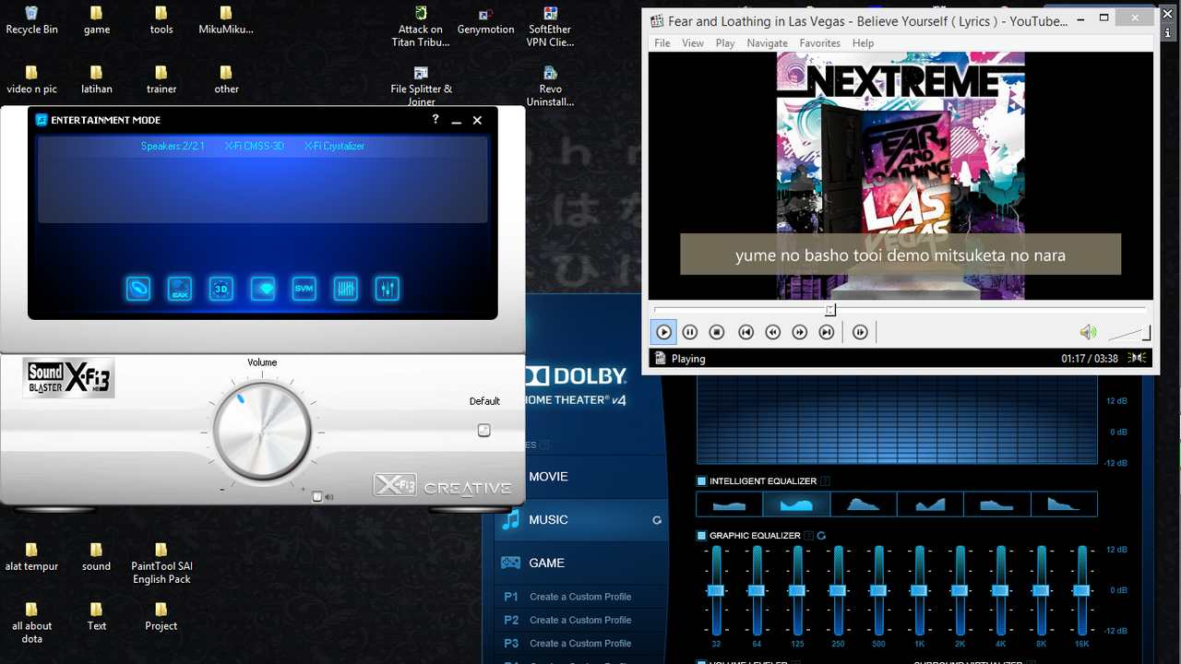Open the SVM smart volume icon
This screenshot has height=664, width=1181.
(x=304, y=289)
